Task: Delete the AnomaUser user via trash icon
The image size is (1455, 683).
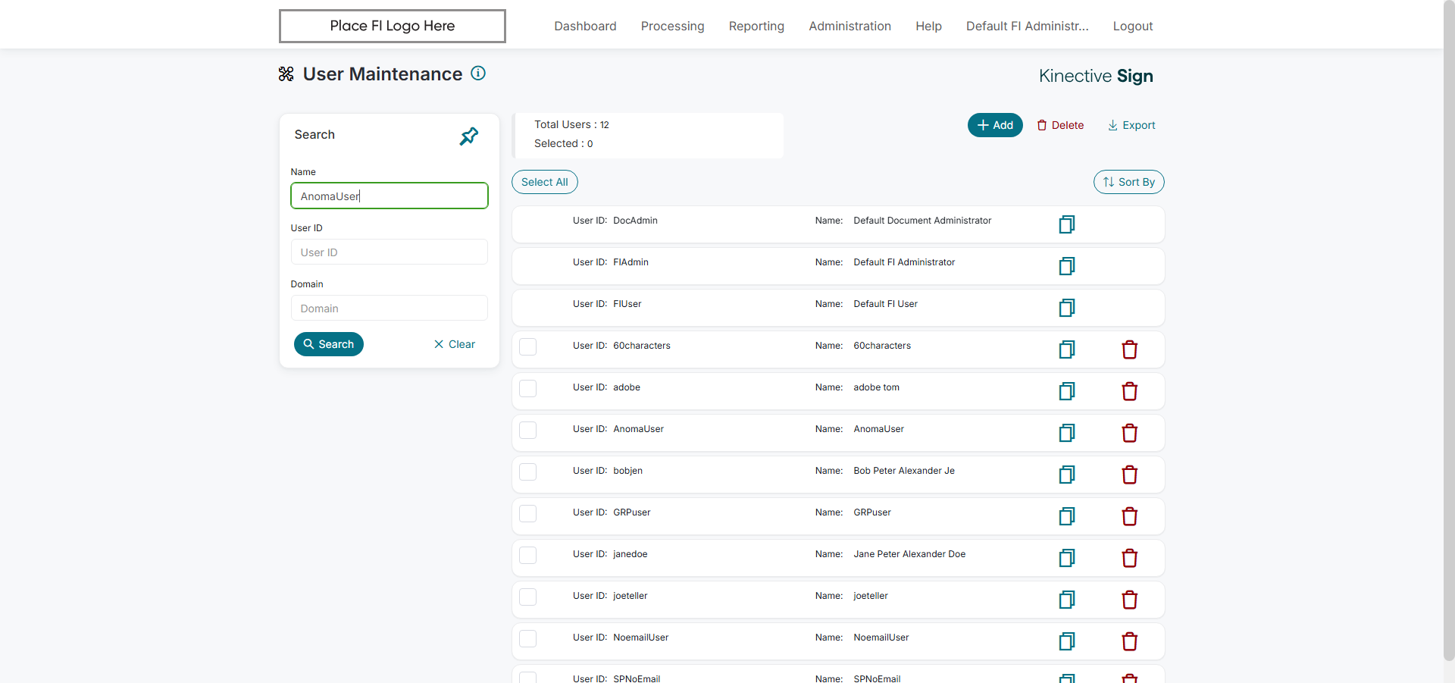Action: pyautogui.click(x=1130, y=433)
